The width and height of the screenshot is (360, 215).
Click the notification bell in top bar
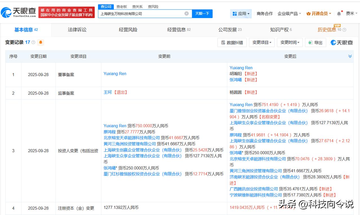coord(339,14)
